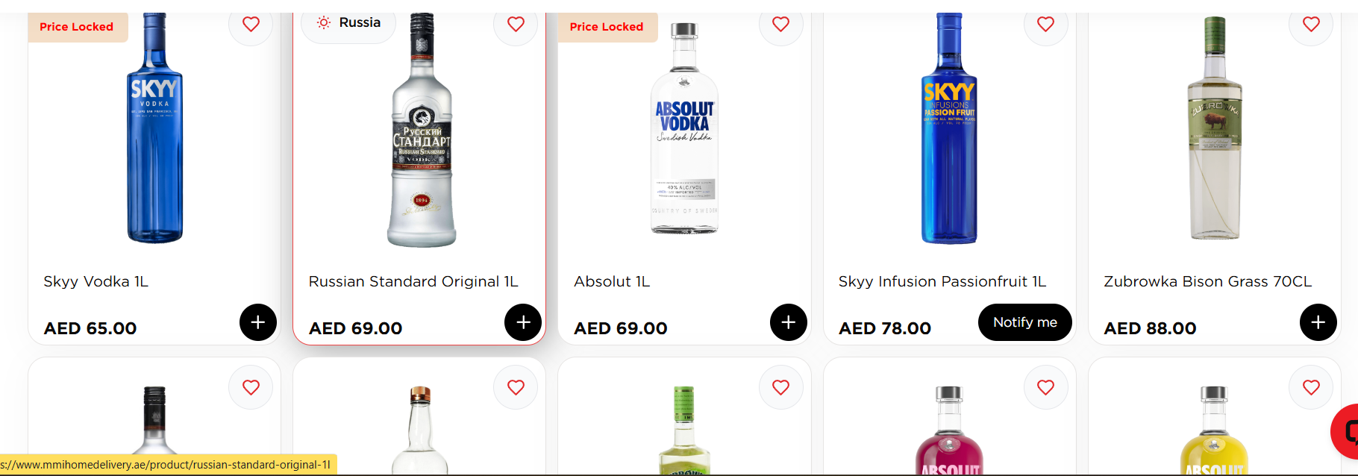Add Absolut 1L to cart

pyautogui.click(x=788, y=322)
